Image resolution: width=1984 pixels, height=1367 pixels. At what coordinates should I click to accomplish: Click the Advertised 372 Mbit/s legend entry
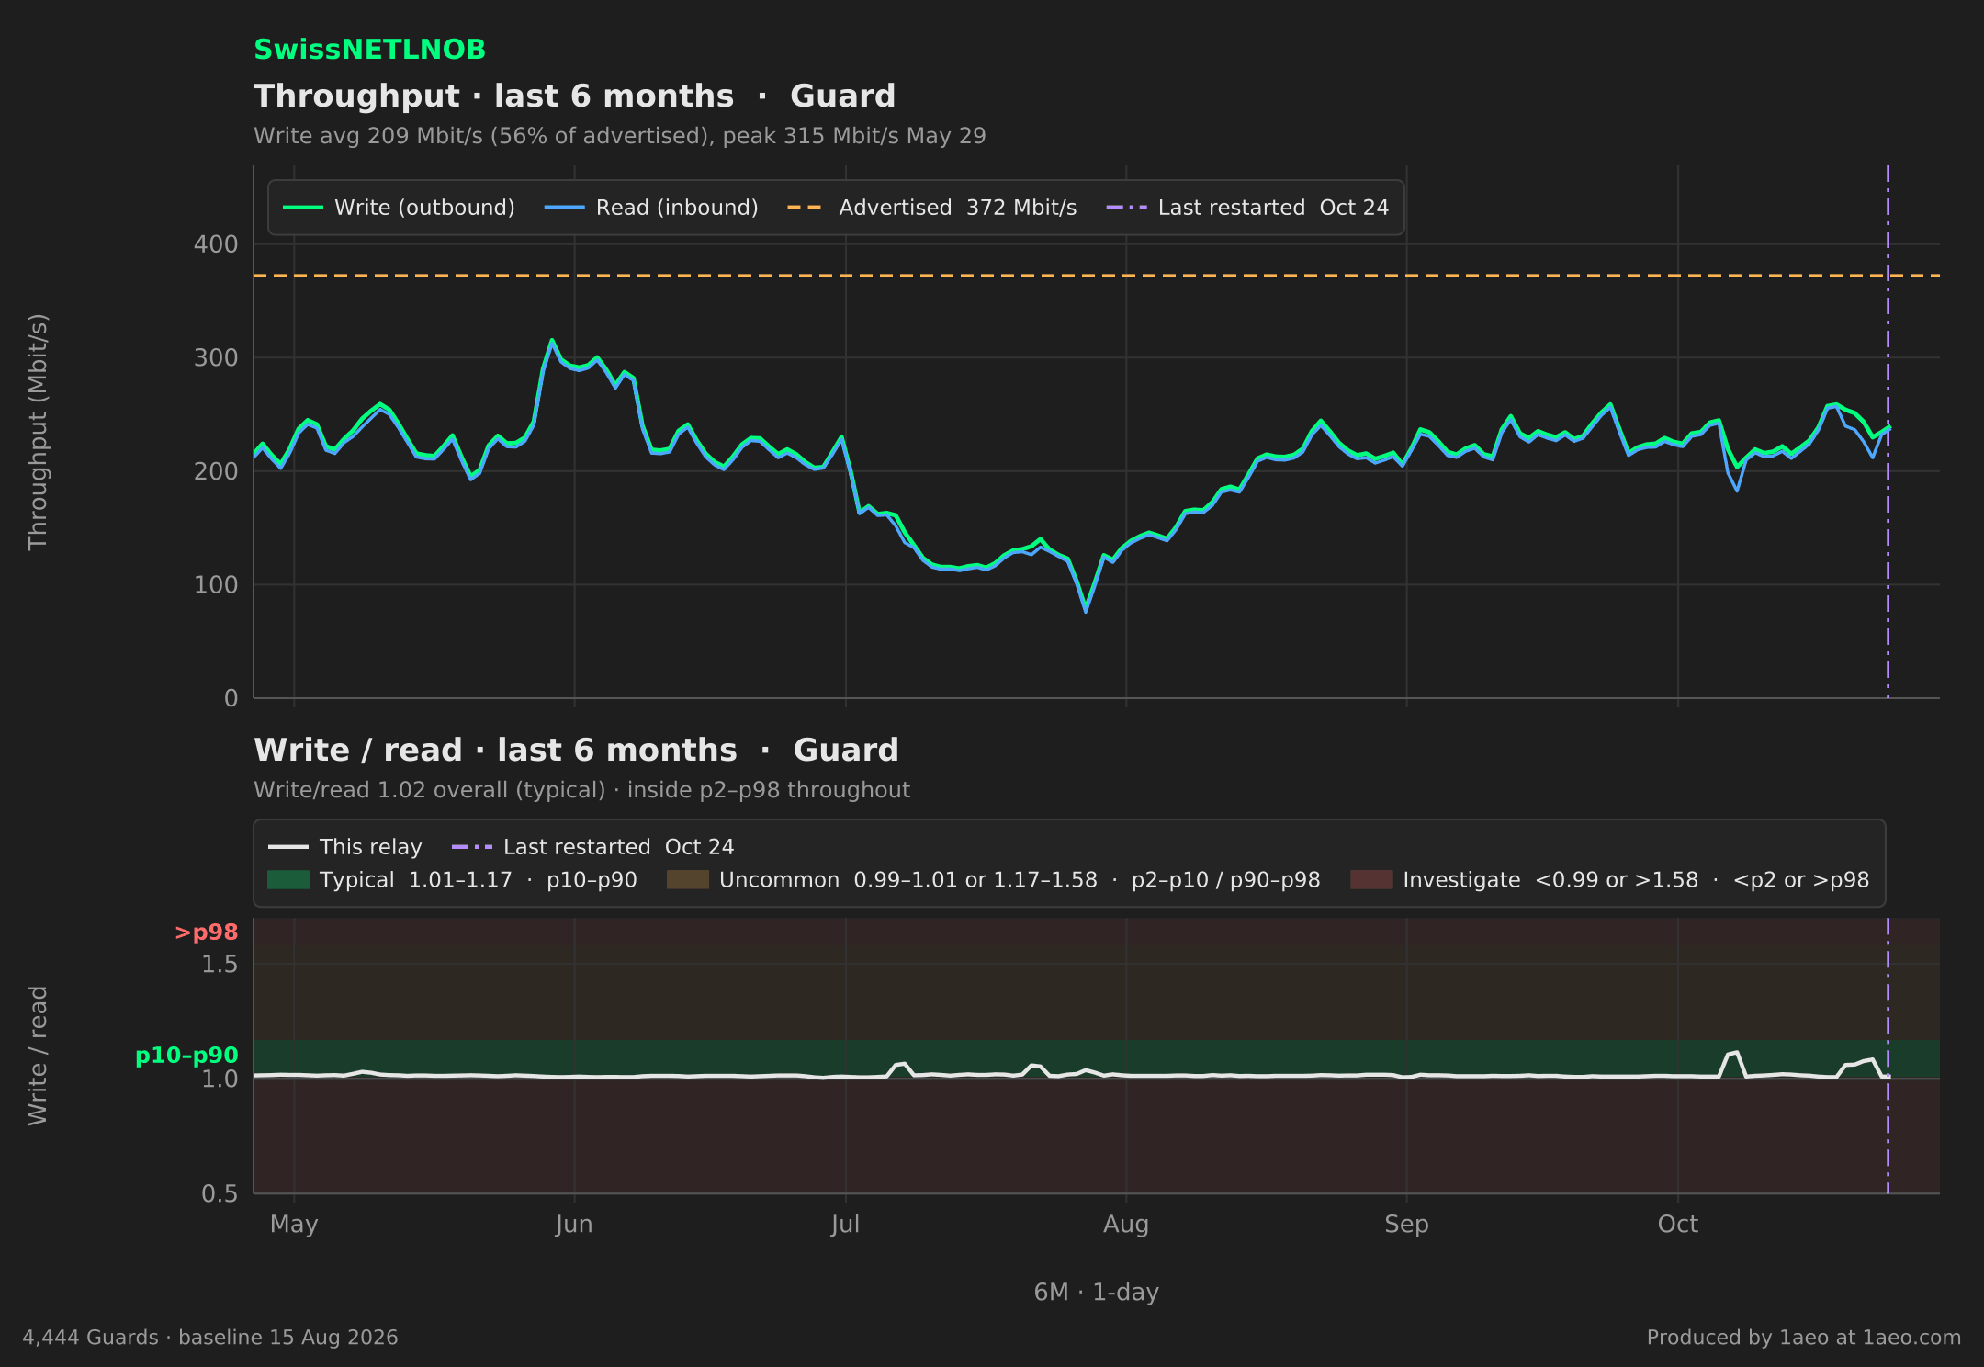coord(931,208)
